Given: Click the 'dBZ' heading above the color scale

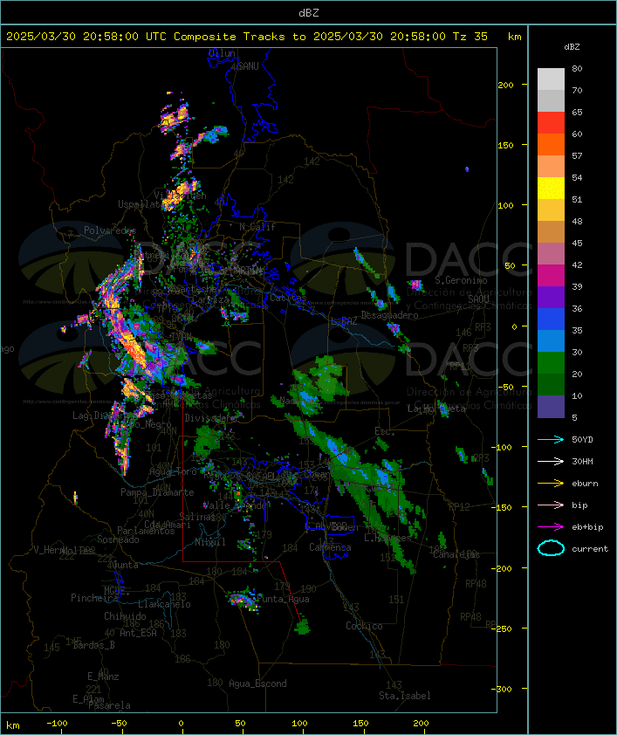Looking at the screenshot, I should tap(572, 47).
